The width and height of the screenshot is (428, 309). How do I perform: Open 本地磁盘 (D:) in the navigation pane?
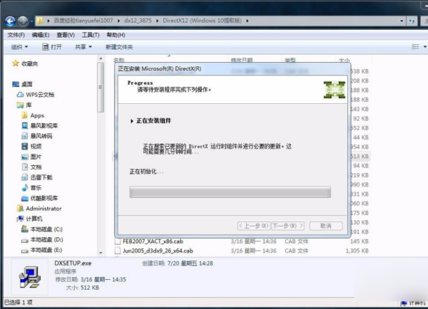coord(46,239)
